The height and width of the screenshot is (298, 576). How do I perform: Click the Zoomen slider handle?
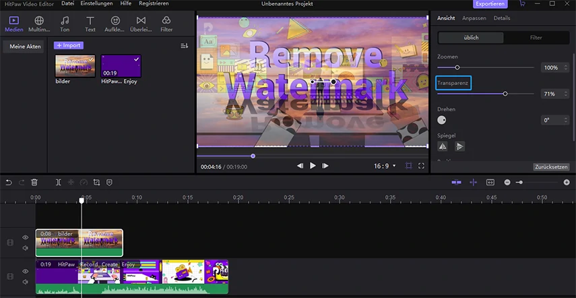[x=457, y=67]
